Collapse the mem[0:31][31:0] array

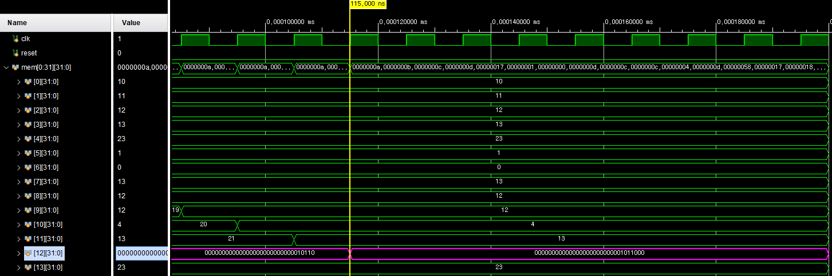point(6,67)
